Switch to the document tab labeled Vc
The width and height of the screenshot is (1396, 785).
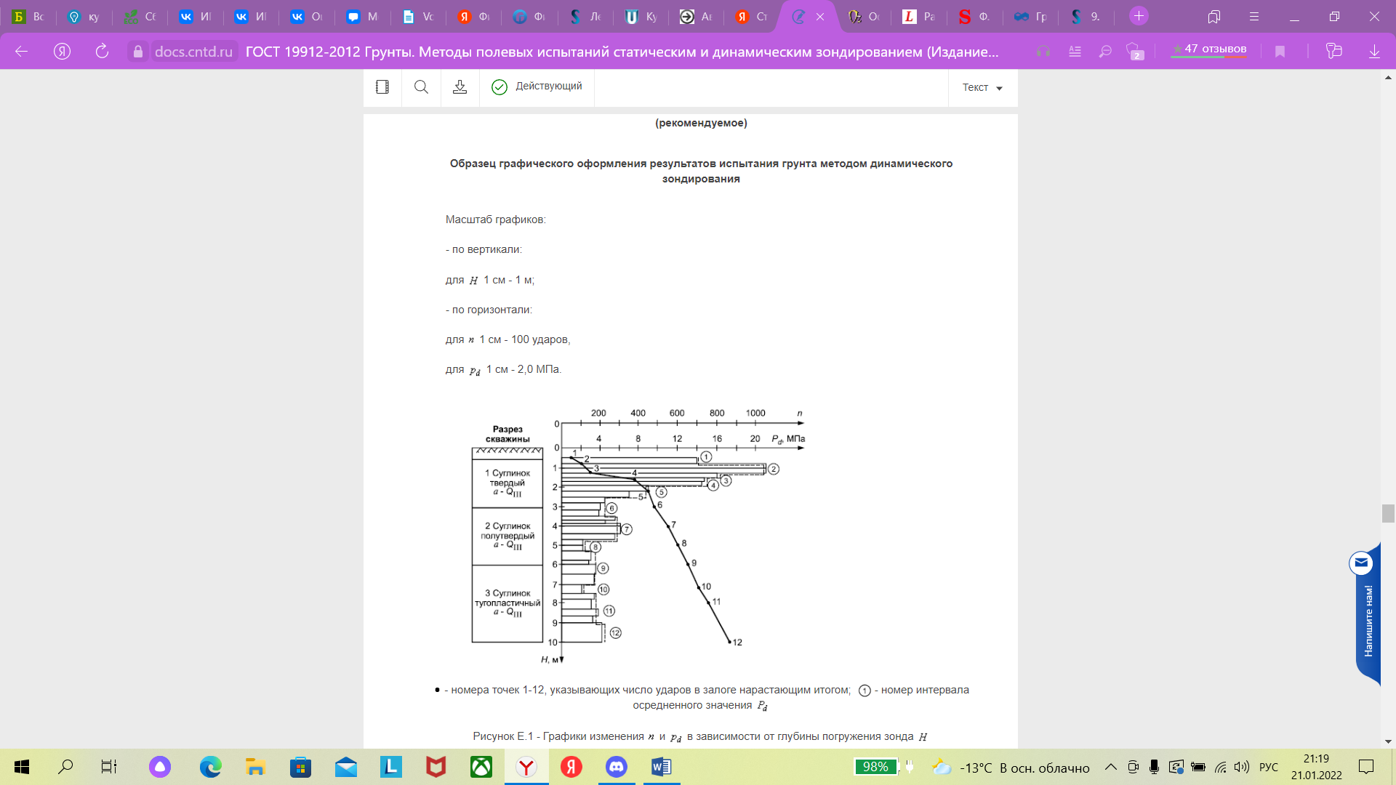418,17
